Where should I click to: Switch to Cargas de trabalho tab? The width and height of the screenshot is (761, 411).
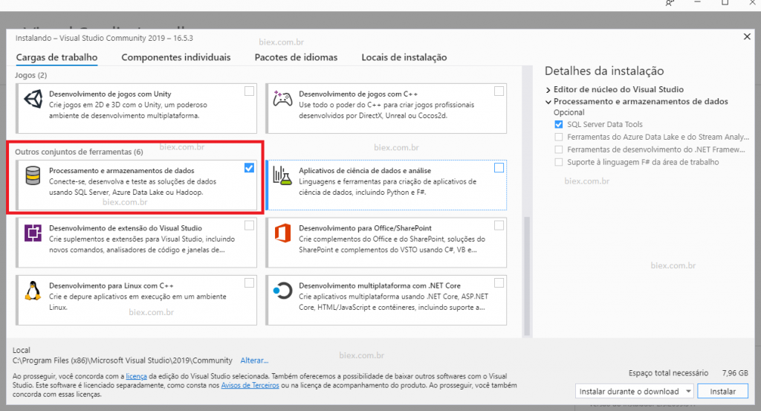tap(56, 57)
